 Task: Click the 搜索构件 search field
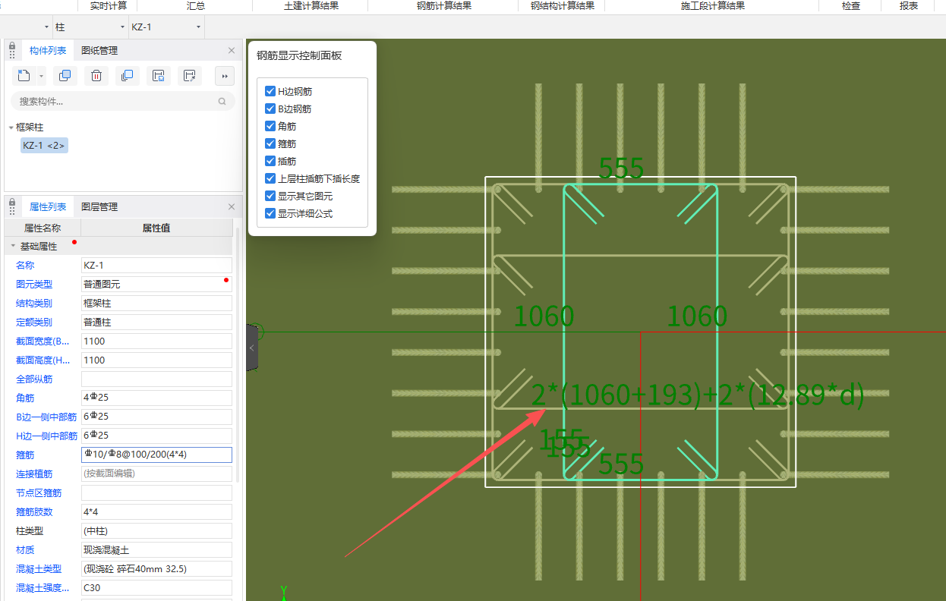click(123, 101)
